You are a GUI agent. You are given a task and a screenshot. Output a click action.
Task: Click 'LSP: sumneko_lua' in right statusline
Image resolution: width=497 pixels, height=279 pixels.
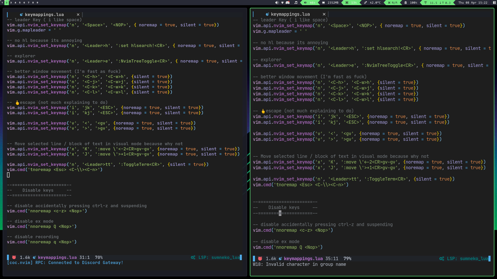pos(467,259)
